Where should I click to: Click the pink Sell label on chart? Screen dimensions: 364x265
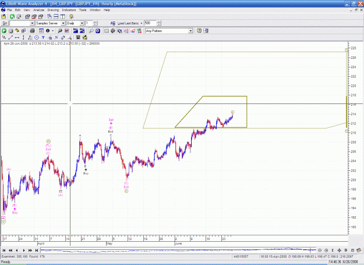pos(111,120)
